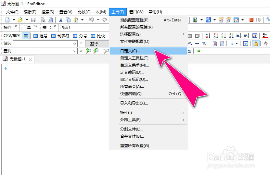Click the Find Next magnifier icon
The width and height of the screenshot is (270, 175).
tap(96, 51)
